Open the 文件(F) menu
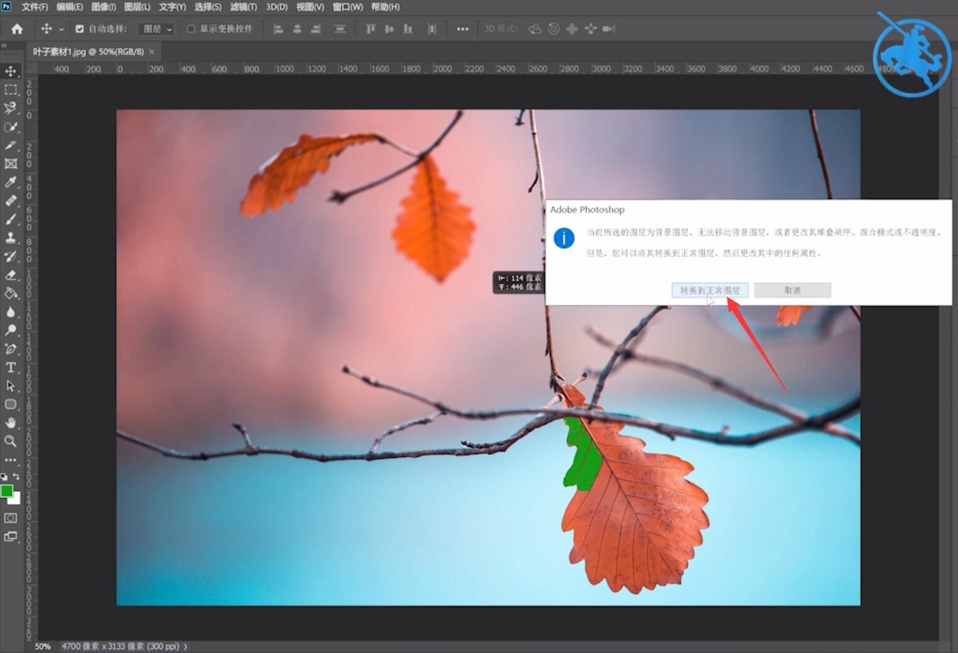 [35, 7]
